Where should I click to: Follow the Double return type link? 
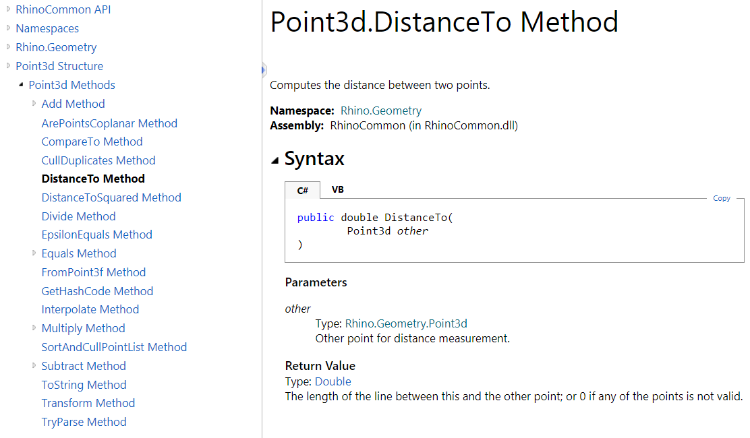[x=333, y=381]
